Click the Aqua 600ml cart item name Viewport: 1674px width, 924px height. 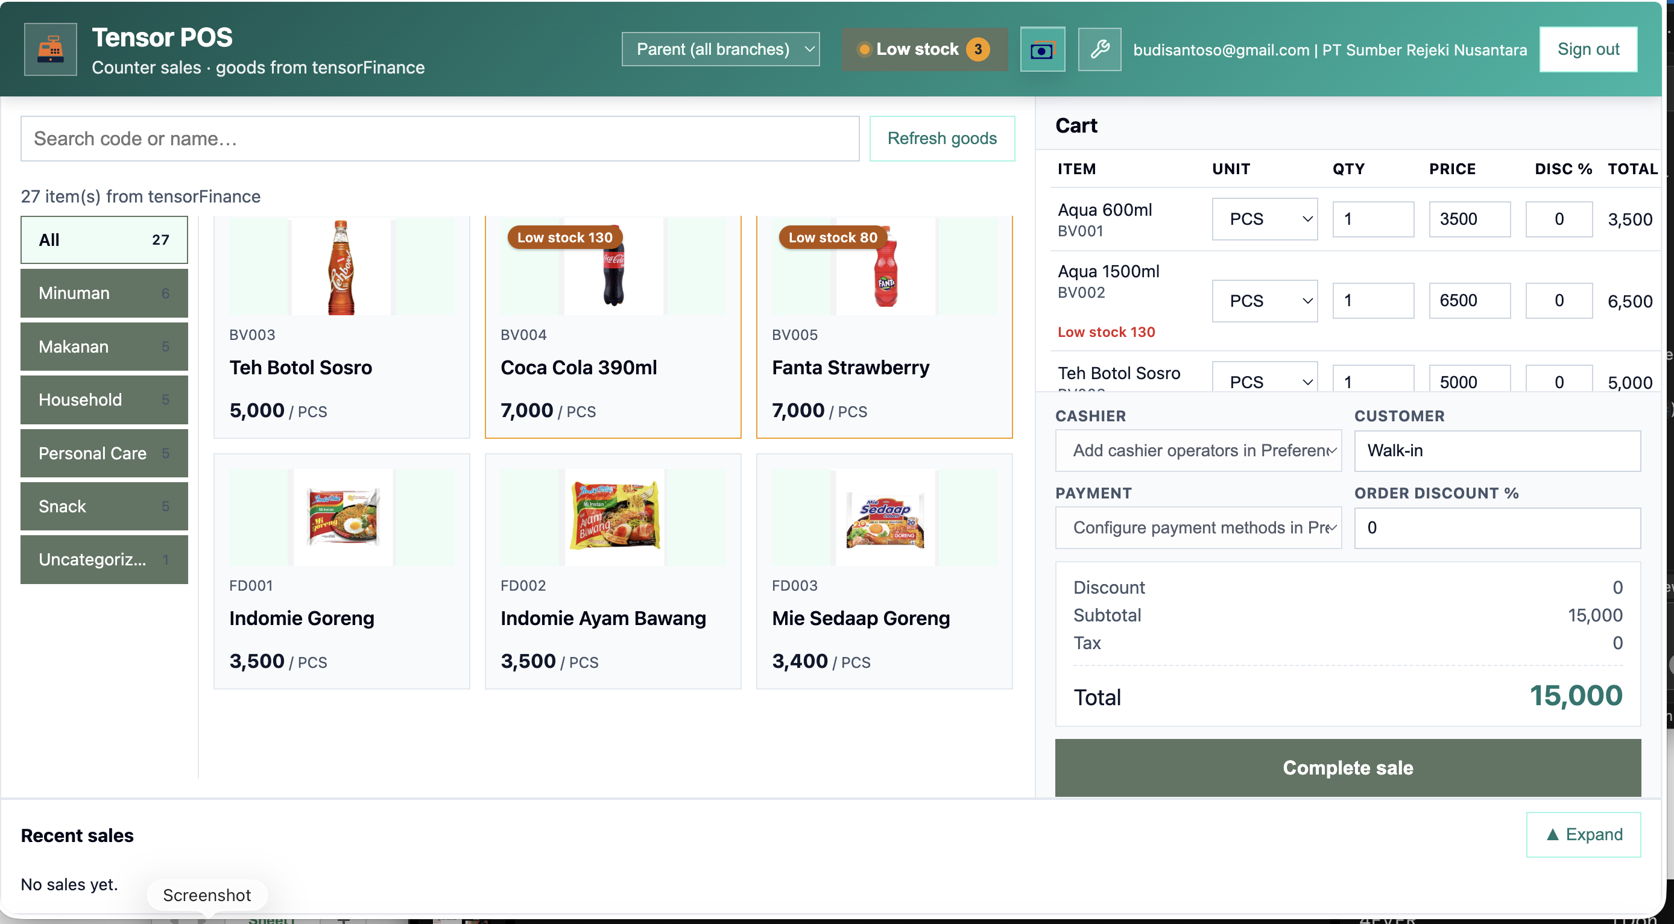pyautogui.click(x=1105, y=210)
